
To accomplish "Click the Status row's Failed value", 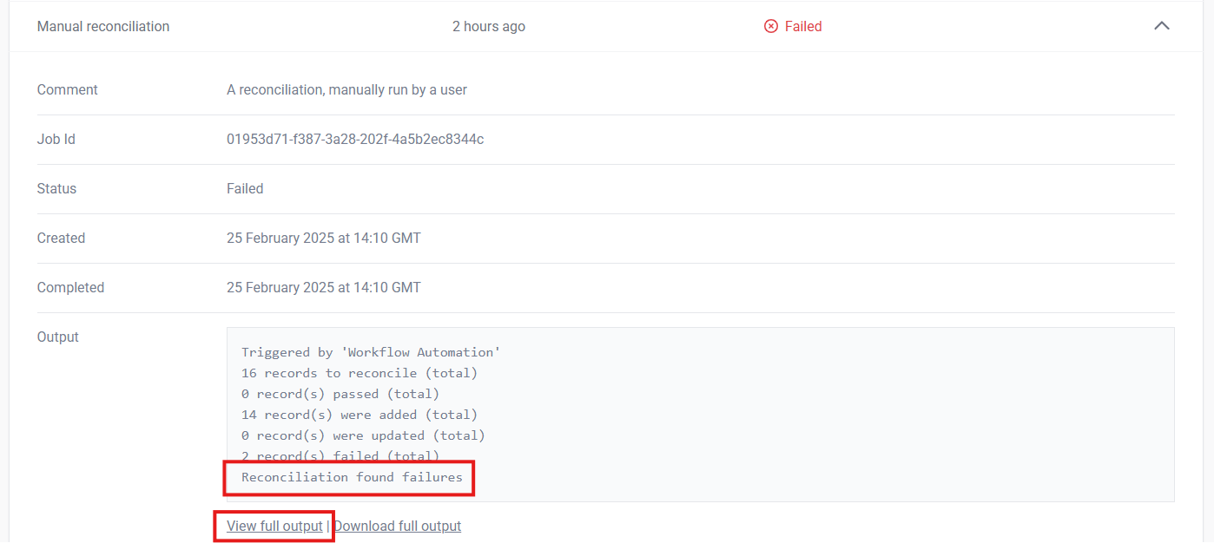I will 245,188.
